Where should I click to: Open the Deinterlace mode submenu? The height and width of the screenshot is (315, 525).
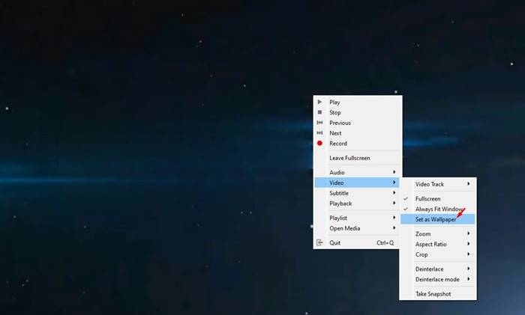(x=438, y=279)
